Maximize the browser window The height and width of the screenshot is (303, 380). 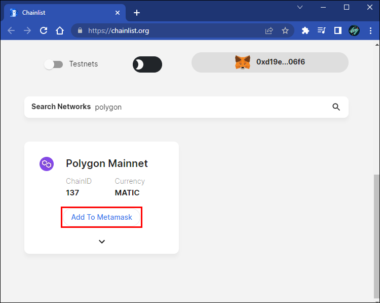[347, 7]
